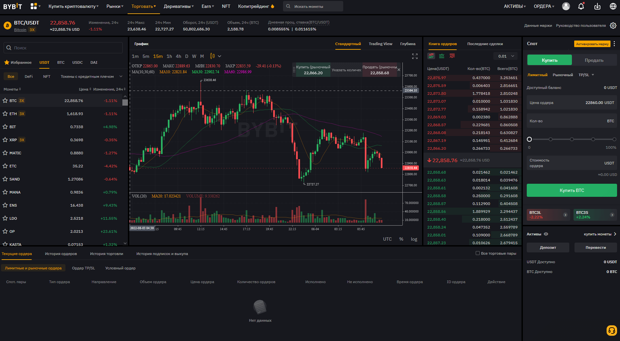Open the user profile avatar
The height and width of the screenshot is (341, 620).
566,6
